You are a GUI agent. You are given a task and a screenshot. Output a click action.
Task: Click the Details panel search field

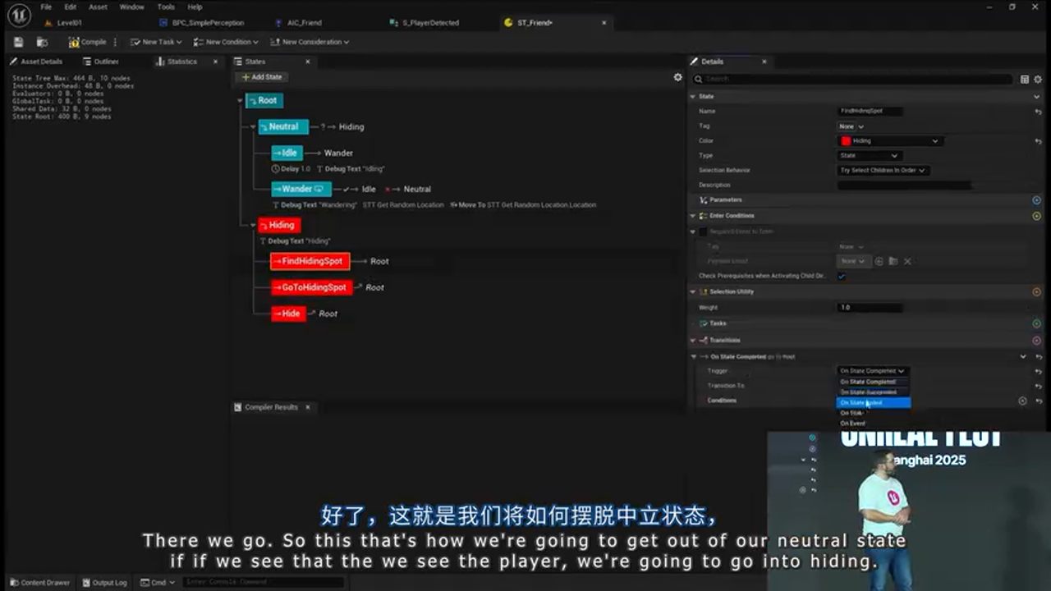(x=854, y=79)
